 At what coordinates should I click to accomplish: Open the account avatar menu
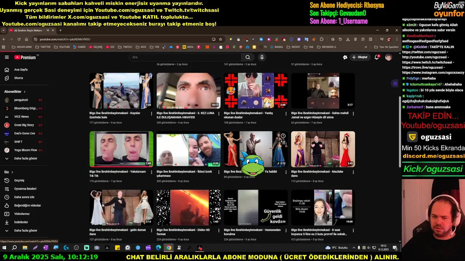click(x=388, y=57)
